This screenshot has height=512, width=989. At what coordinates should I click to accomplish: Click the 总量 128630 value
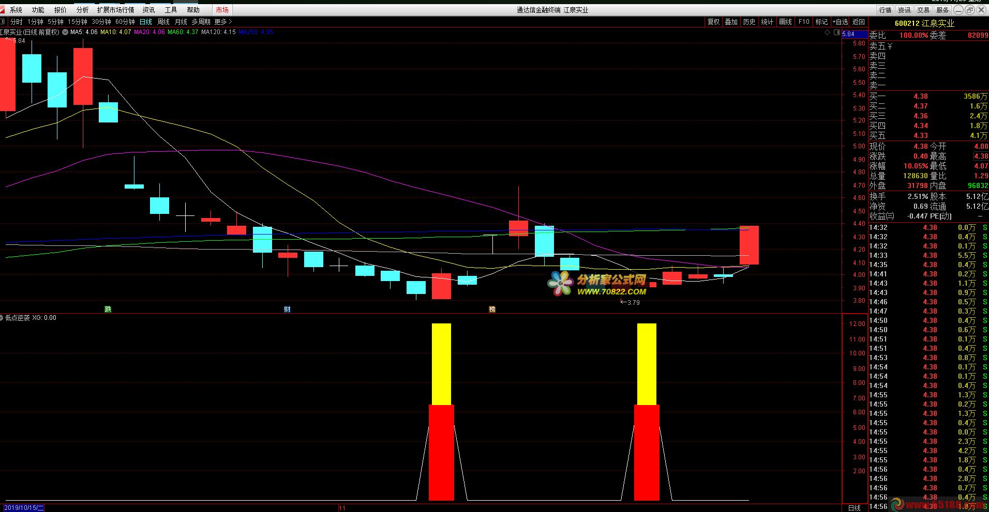(x=916, y=176)
